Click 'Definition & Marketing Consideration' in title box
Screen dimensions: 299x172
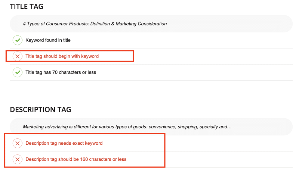coord(129,24)
